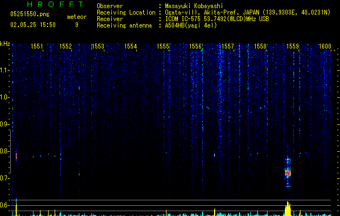Click the 1600 time marker
This screenshot has width=340, height=216.
[325, 46]
